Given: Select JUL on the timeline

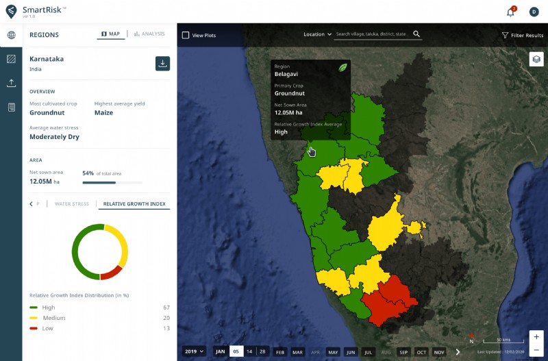Looking at the screenshot, I should [368, 352].
